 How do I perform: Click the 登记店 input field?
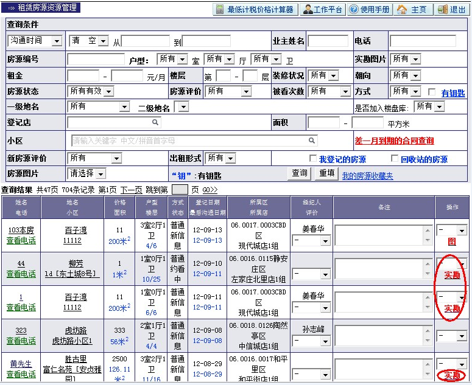tap(114, 122)
